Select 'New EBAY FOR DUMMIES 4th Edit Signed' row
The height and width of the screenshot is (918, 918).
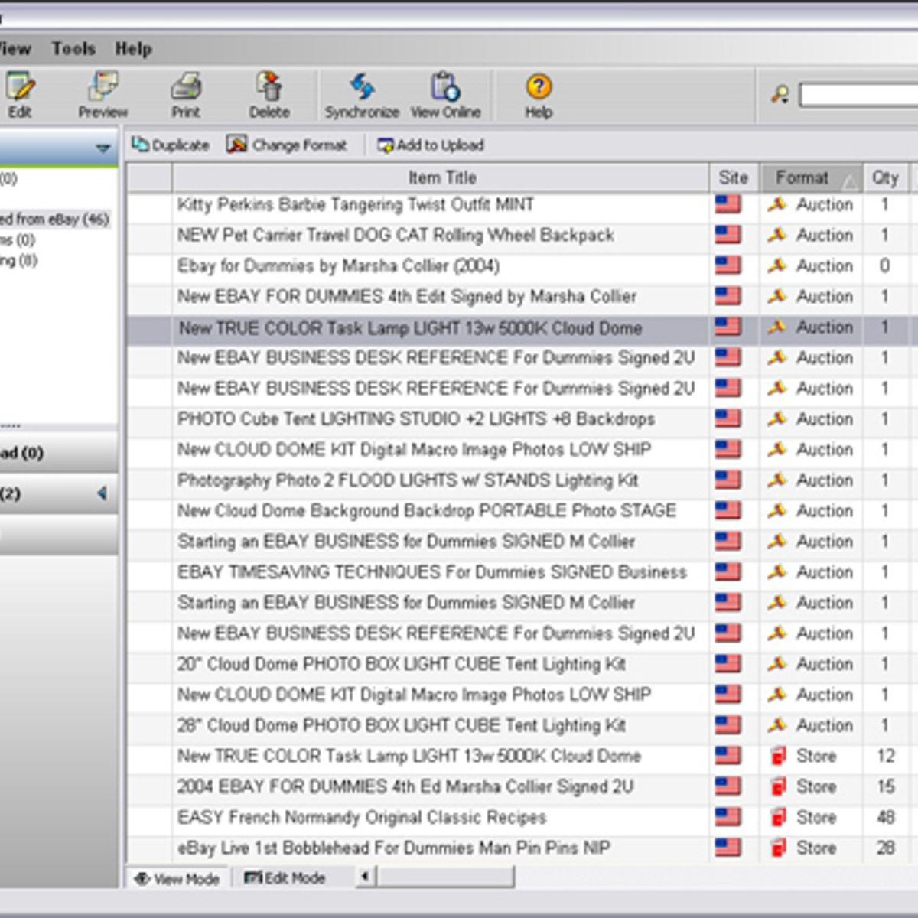tap(441, 296)
